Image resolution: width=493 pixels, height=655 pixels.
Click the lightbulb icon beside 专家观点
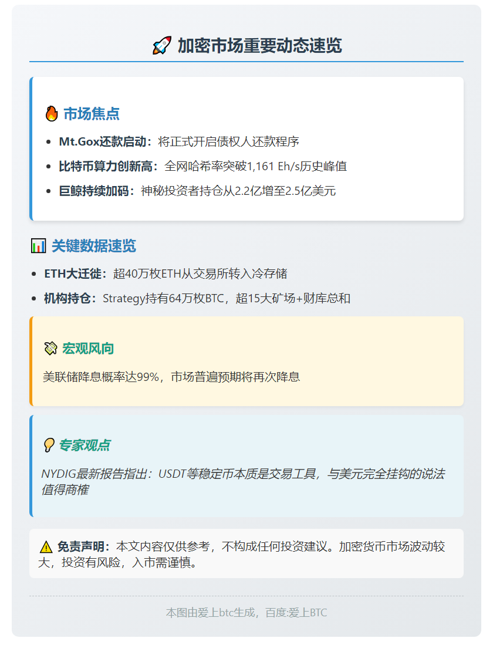(x=49, y=445)
